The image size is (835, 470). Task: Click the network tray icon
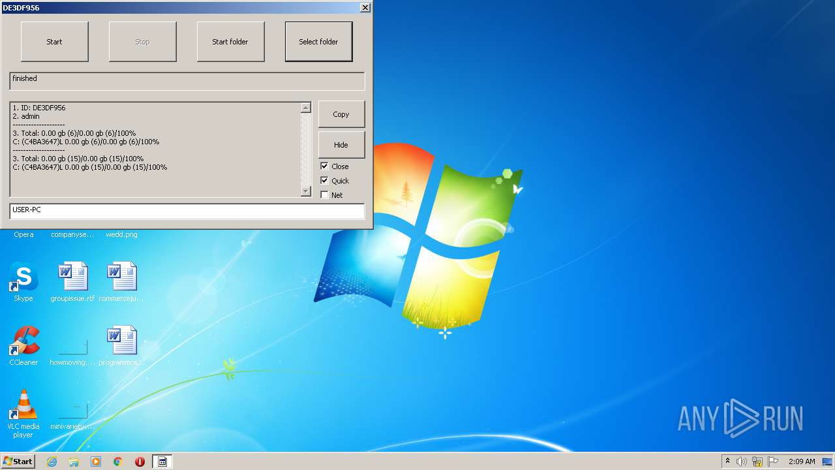click(x=757, y=462)
